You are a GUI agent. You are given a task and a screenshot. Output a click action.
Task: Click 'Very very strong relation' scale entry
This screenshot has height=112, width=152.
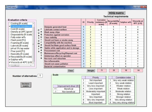(123, 102)
